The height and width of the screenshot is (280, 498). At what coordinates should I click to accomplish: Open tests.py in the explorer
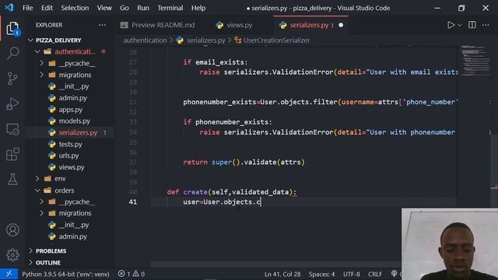pos(70,144)
